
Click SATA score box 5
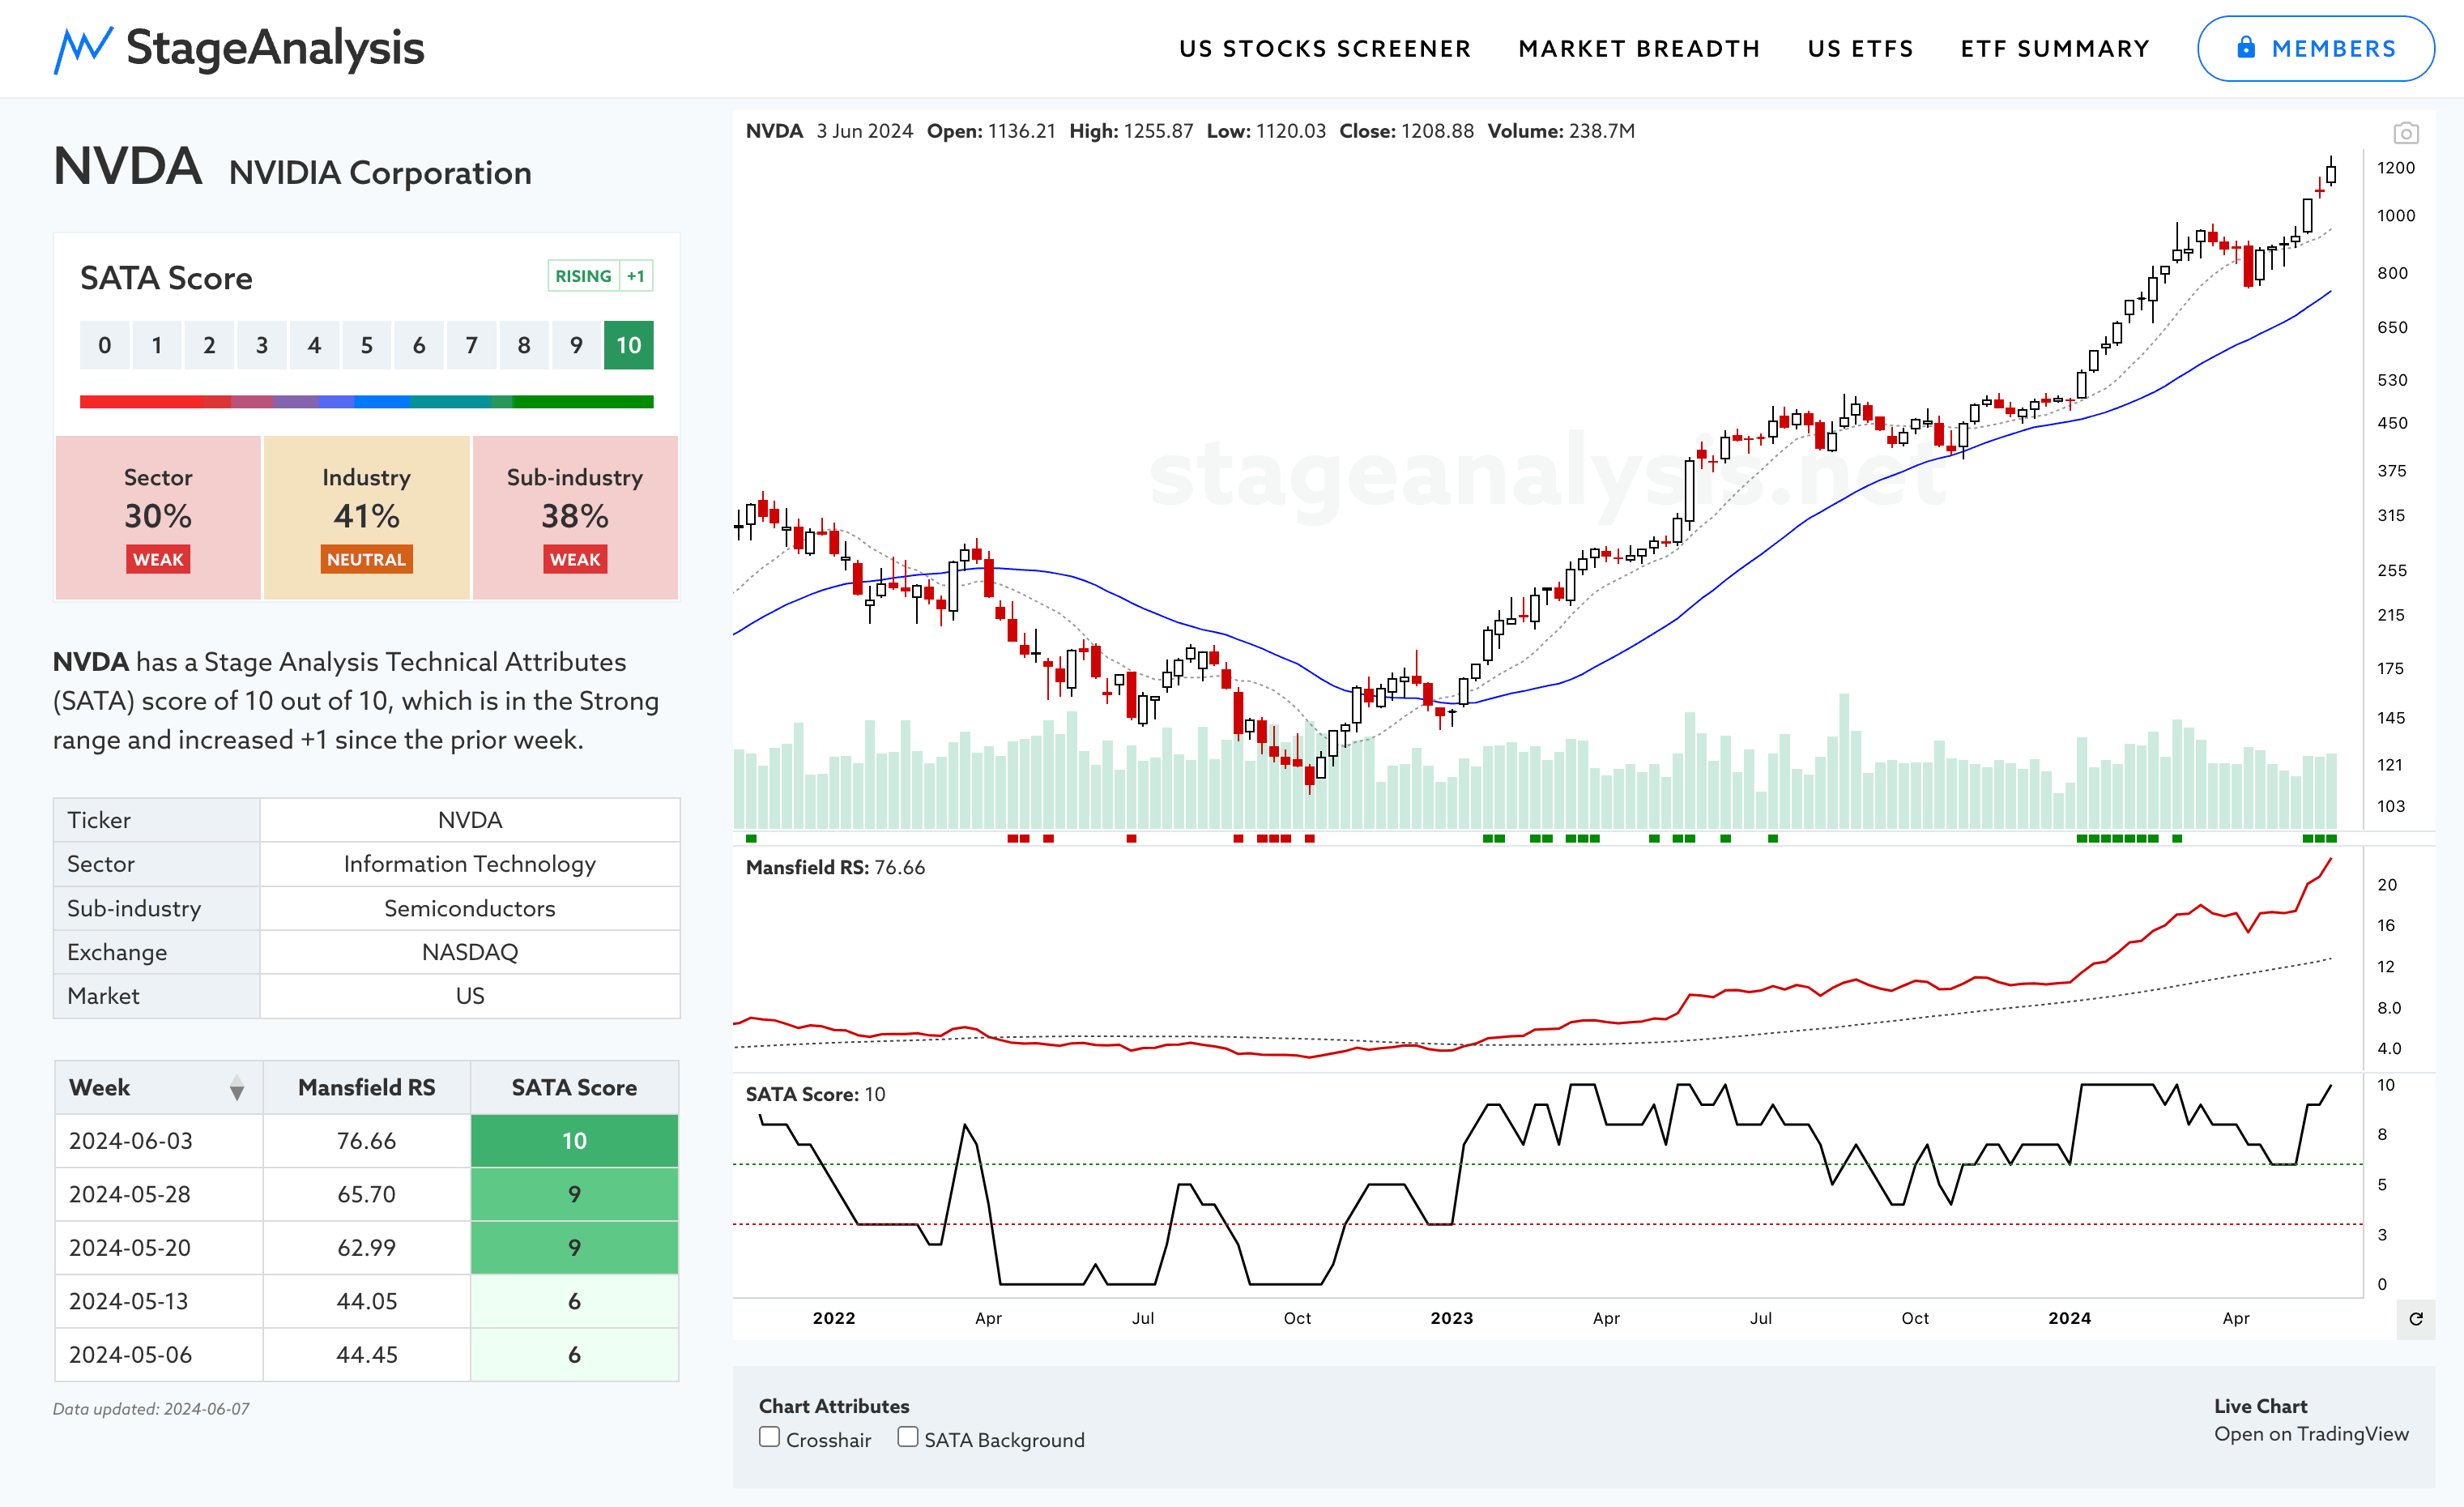pyautogui.click(x=366, y=345)
